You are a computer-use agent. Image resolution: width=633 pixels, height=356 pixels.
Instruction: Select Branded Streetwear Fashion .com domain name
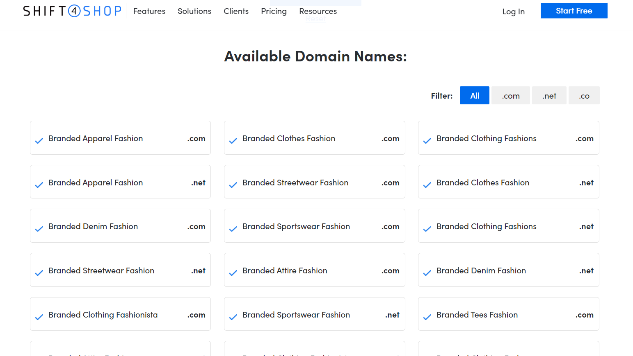315,182
